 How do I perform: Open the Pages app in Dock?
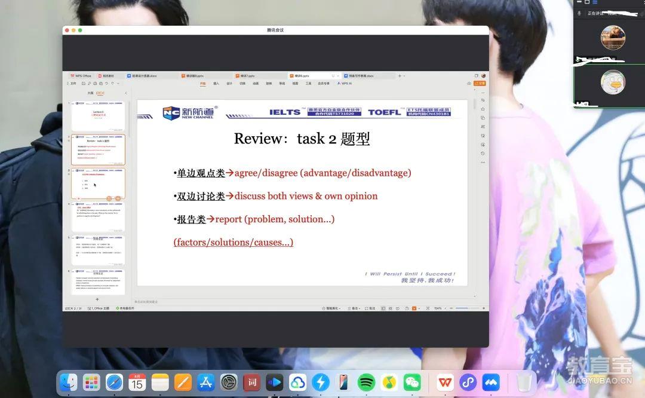click(x=183, y=382)
